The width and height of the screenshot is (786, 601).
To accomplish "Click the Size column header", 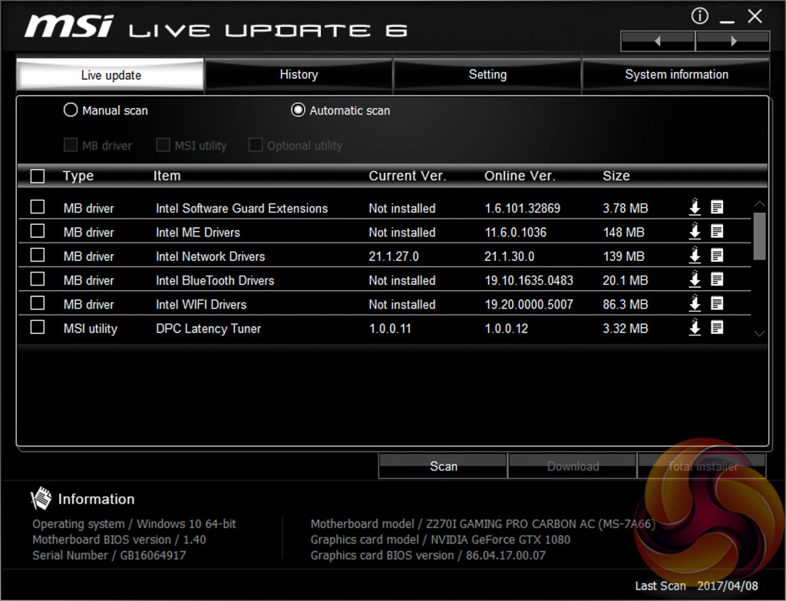I will pos(616,176).
